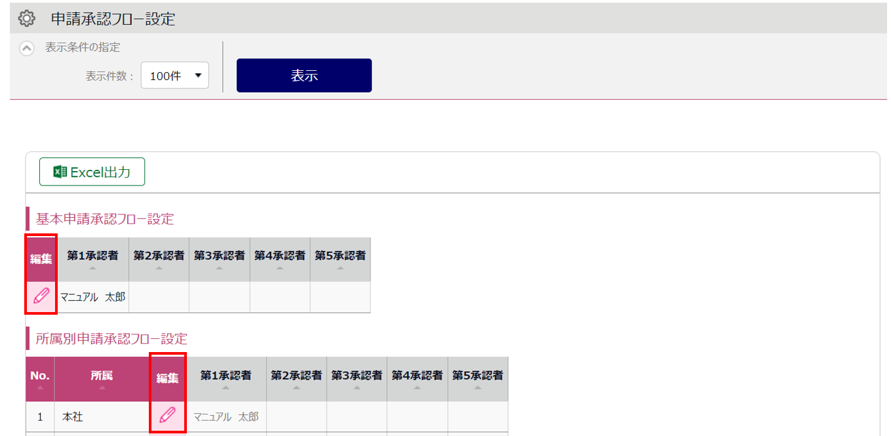Sort by 第2承認者 in the 所属別申請承認フロー設定 table
The height and width of the screenshot is (436, 891).
(x=296, y=379)
